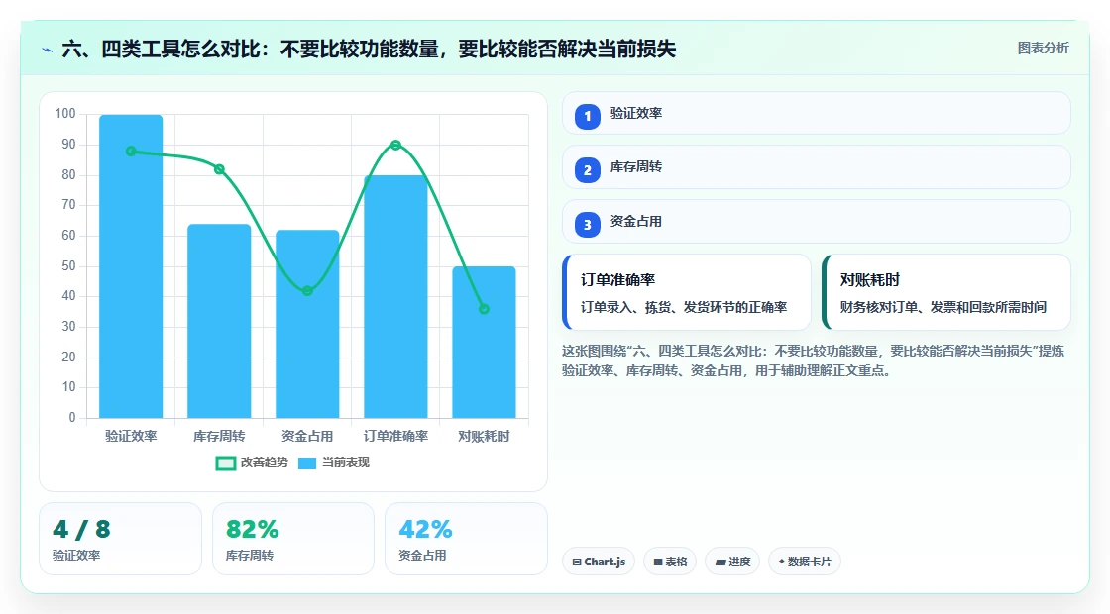
Task: Click the 100 y-axis value
Action: pyautogui.click(x=65, y=114)
